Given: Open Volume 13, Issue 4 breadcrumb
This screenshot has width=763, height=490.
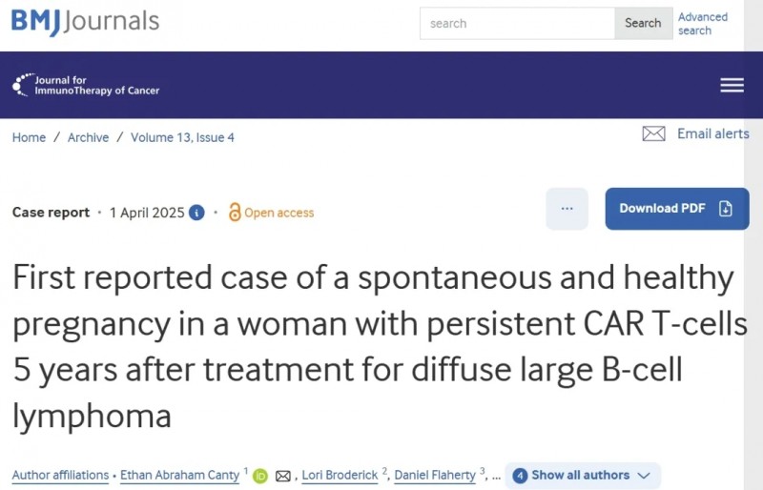Looking at the screenshot, I should (182, 137).
